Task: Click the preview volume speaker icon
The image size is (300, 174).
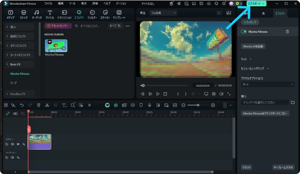Action: coord(221,94)
